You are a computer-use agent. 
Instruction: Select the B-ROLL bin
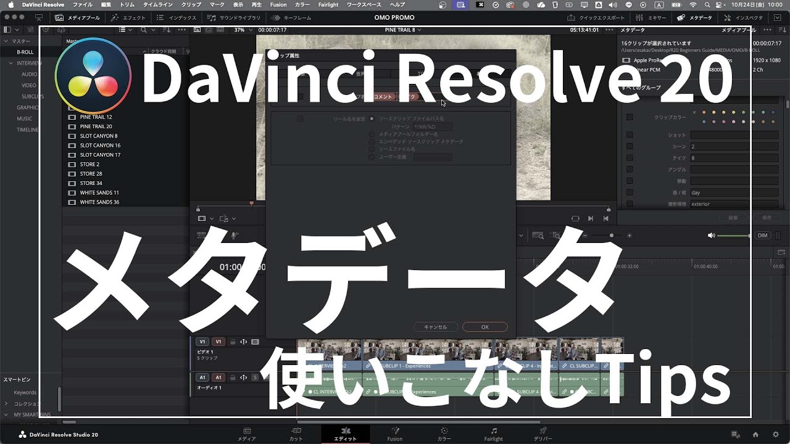click(x=25, y=52)
